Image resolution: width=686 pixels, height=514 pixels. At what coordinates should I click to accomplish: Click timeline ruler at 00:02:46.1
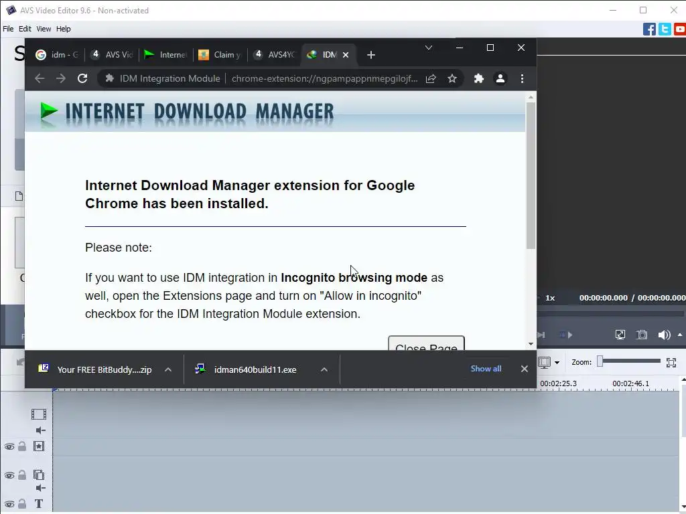(631, 383)
